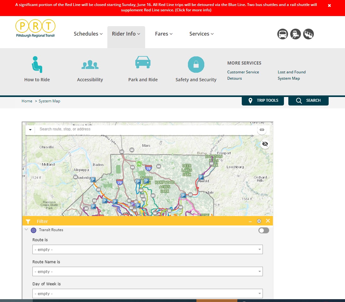The image size is (345, 302).
Task: Open the How to Ride section icon
Action: [37, 65]
